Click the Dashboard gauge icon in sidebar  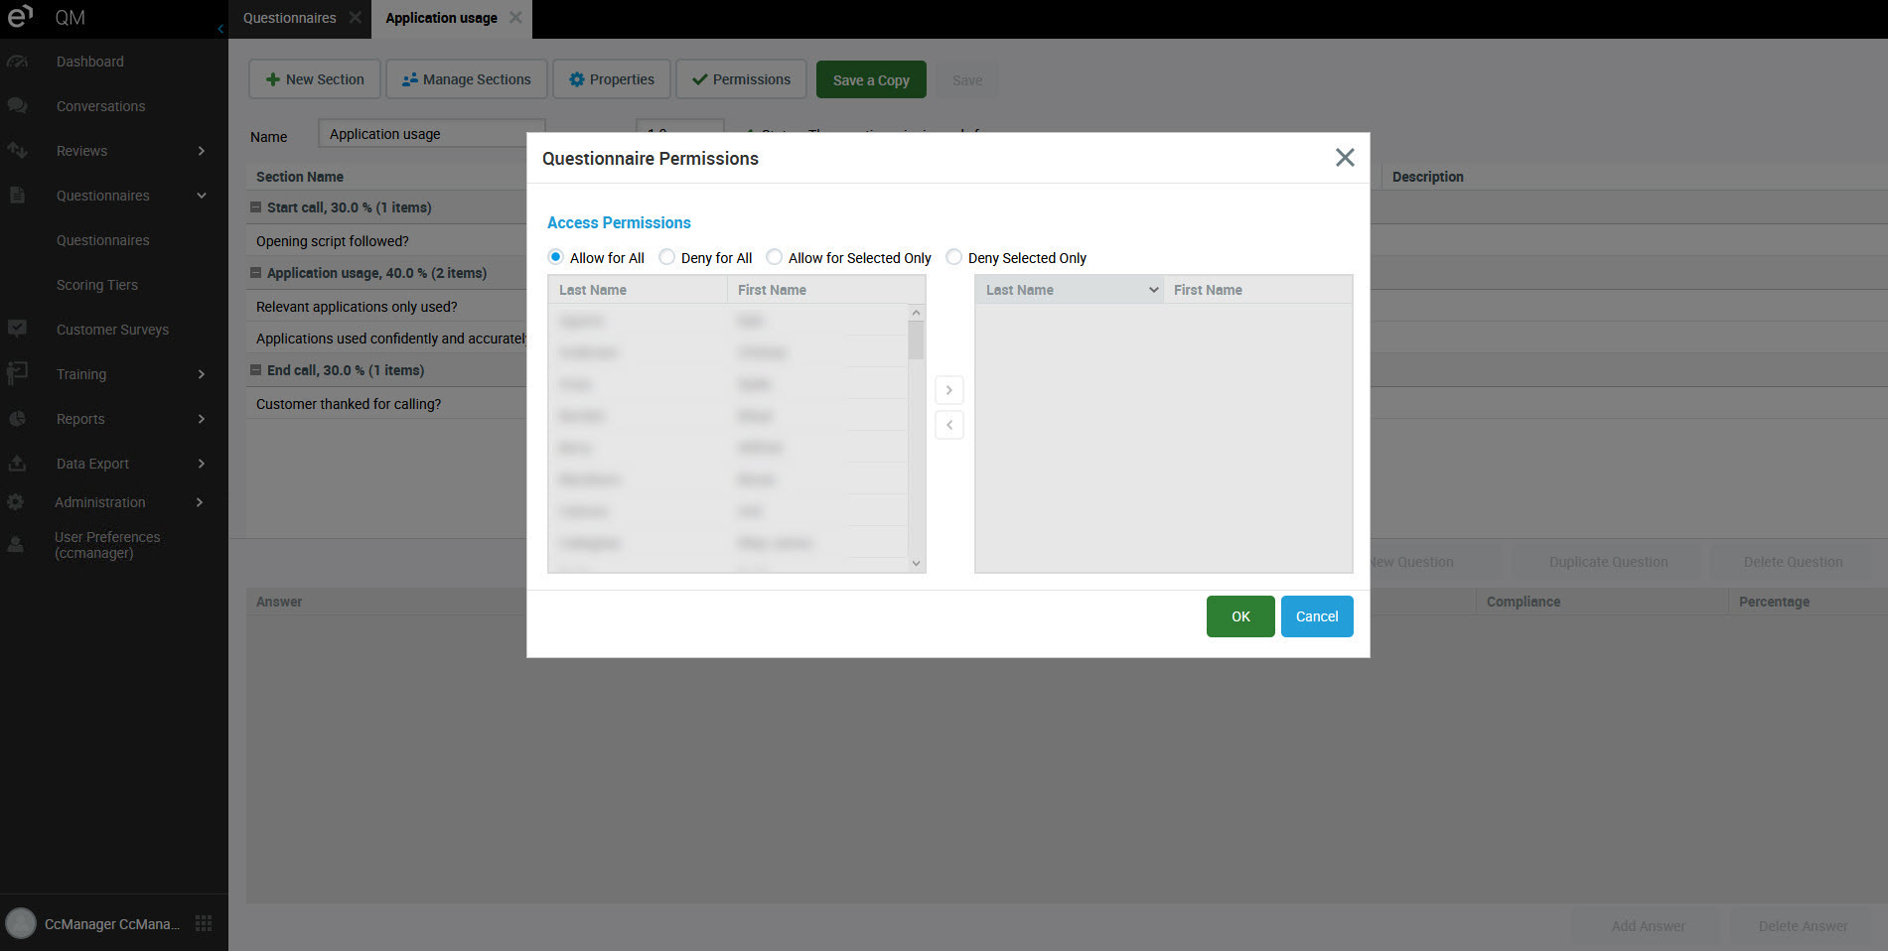point(17,62)
